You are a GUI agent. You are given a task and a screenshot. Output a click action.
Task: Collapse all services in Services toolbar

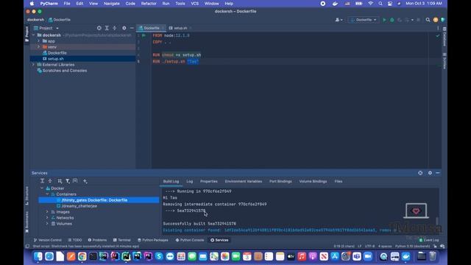point(50,181)
